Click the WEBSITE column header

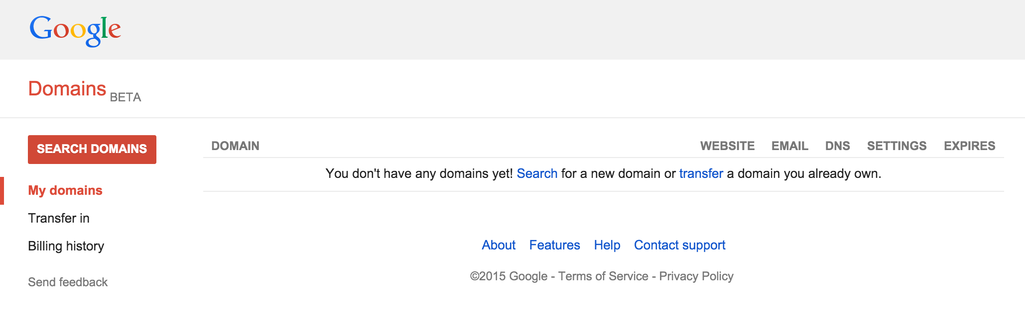(x=727, y=146)
